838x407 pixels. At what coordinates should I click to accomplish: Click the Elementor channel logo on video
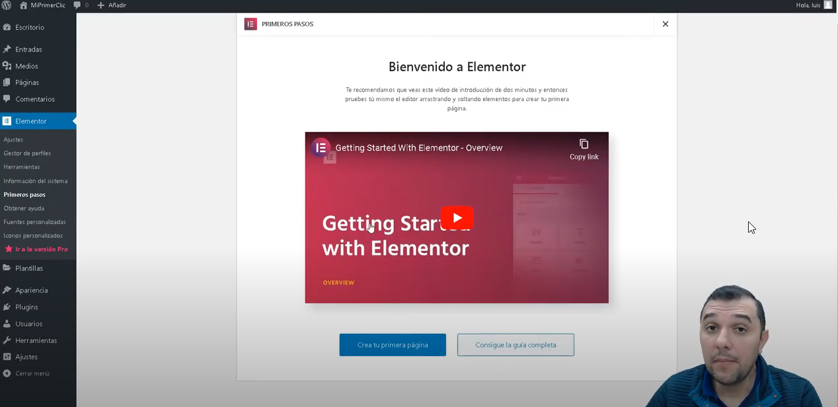click(321, 148)
